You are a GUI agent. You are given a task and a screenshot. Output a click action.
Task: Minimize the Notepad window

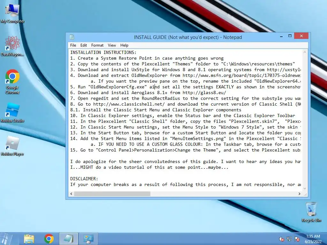coord(281,36)
